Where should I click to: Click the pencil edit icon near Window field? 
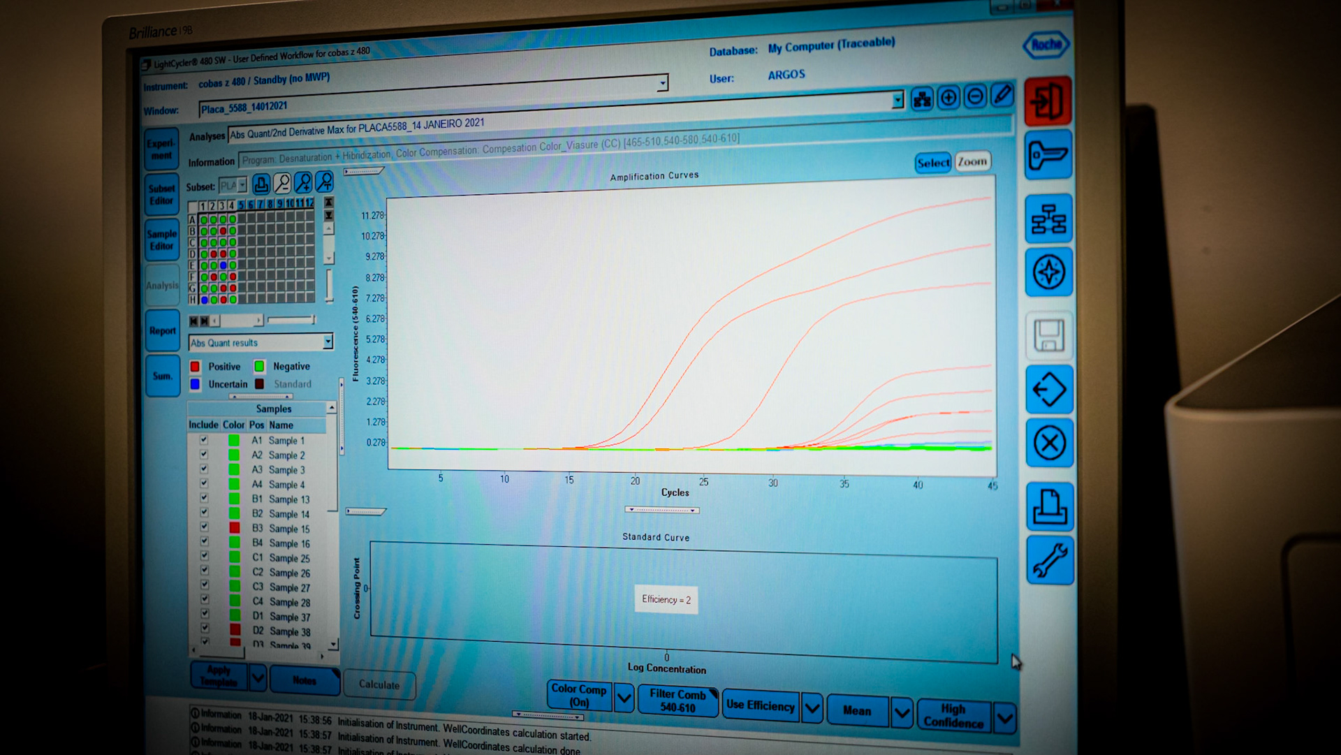coord(1002,95)
